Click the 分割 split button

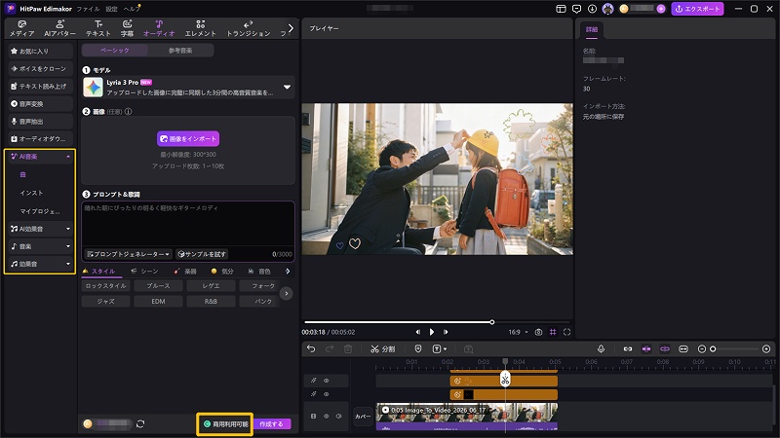click(382, 349)
